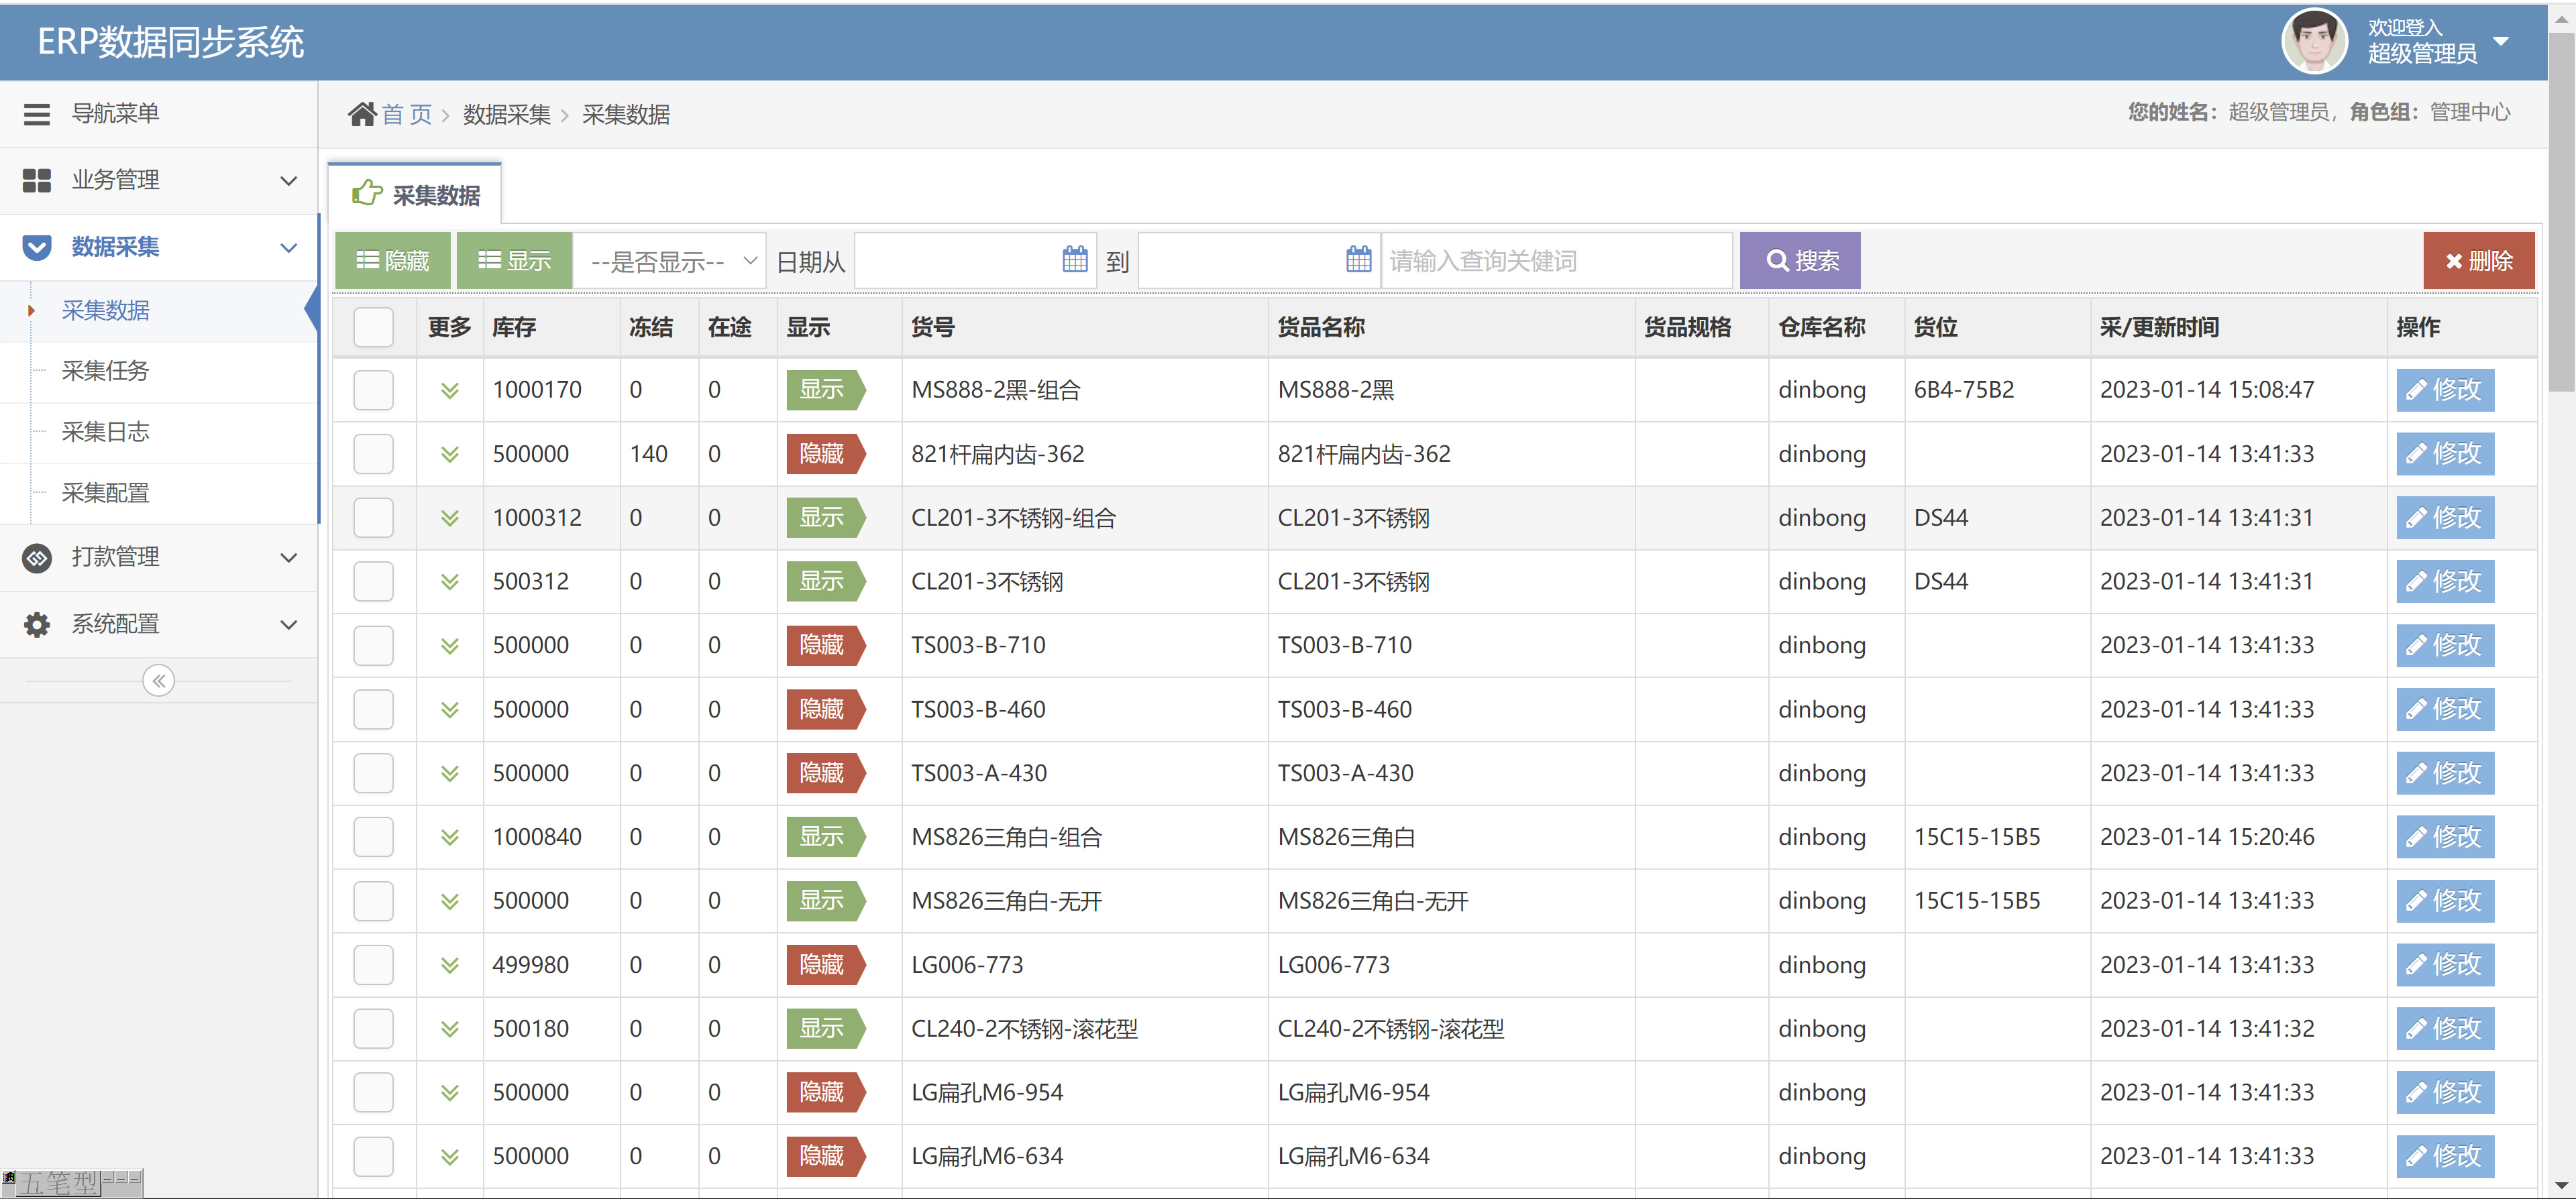Expand more details for MS888-2黑-组合 row
Viewport: 2576px width, 1199px height.
coord(450,391)
